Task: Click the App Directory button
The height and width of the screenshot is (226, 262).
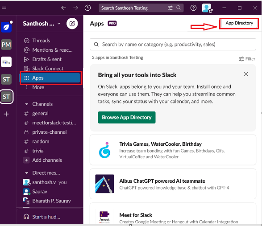Action: pyautogui.click(x=239, y=23)
